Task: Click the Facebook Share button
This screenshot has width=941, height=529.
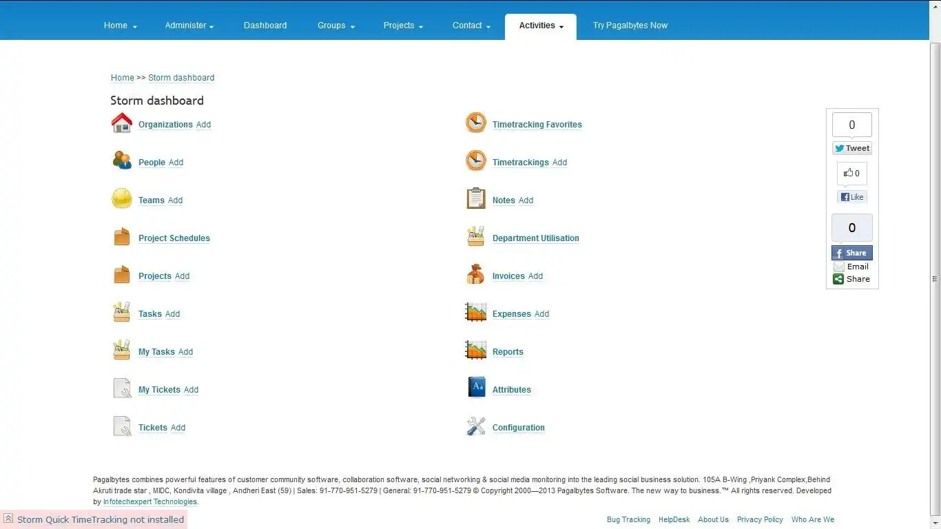Action: click(852, 253)
